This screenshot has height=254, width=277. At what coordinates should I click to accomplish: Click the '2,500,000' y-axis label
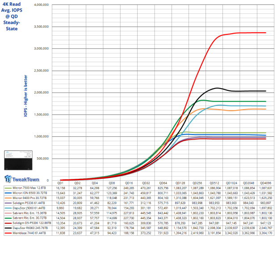pos(42,71)
